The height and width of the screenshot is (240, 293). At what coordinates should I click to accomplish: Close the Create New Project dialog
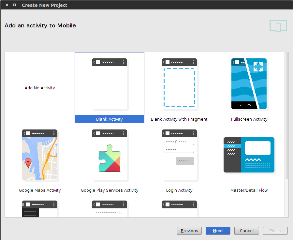(7, 5)
